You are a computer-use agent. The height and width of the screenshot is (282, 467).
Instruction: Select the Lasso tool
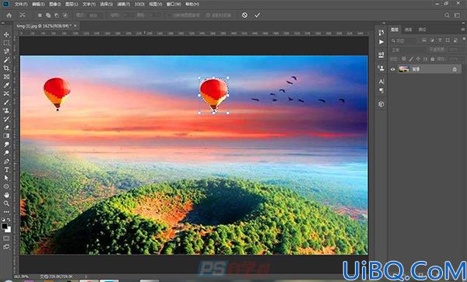point(6,51)
